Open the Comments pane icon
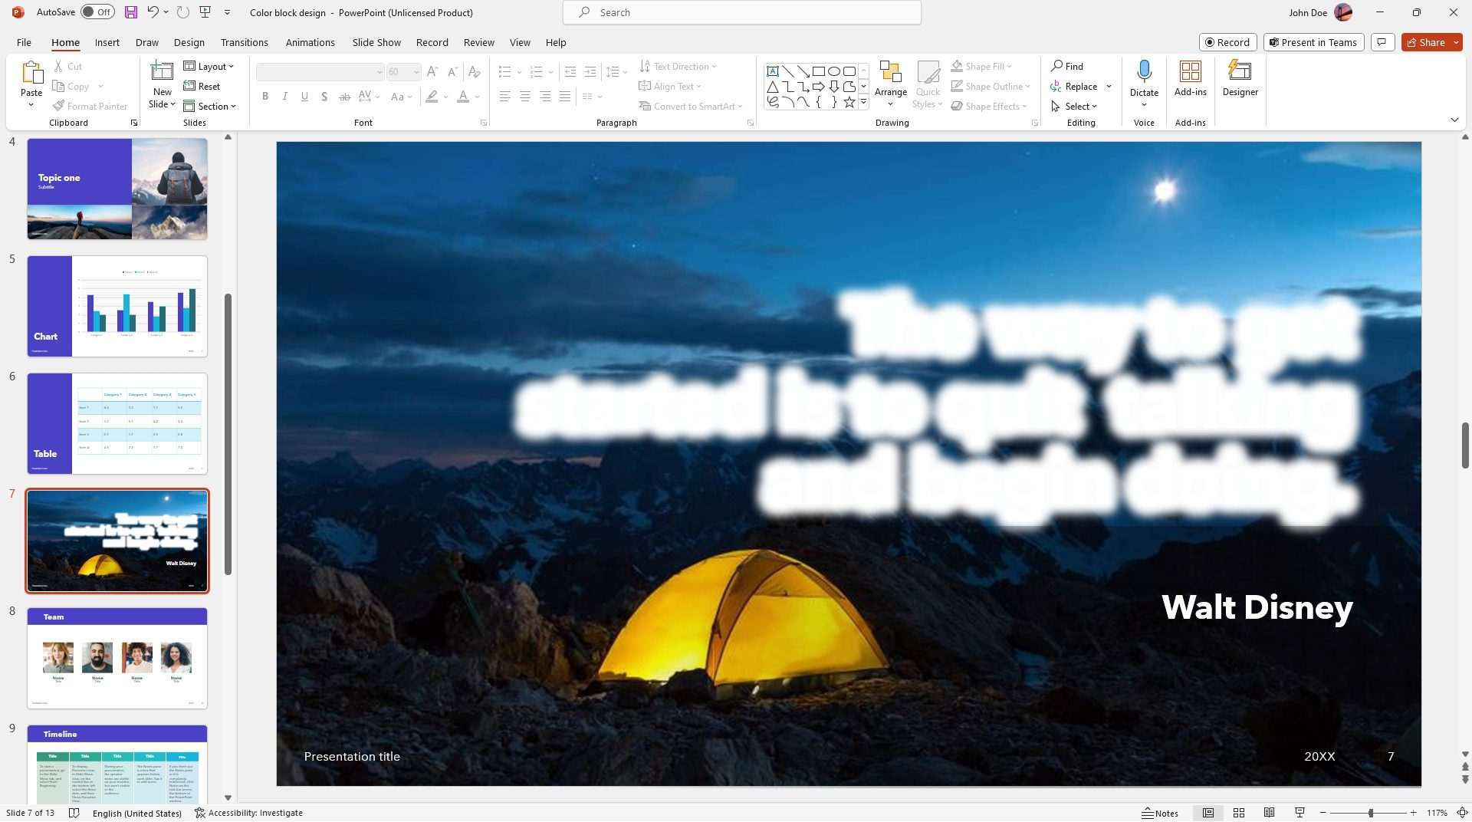Viewport: 1472px width, 822px height. (1382, 42)
